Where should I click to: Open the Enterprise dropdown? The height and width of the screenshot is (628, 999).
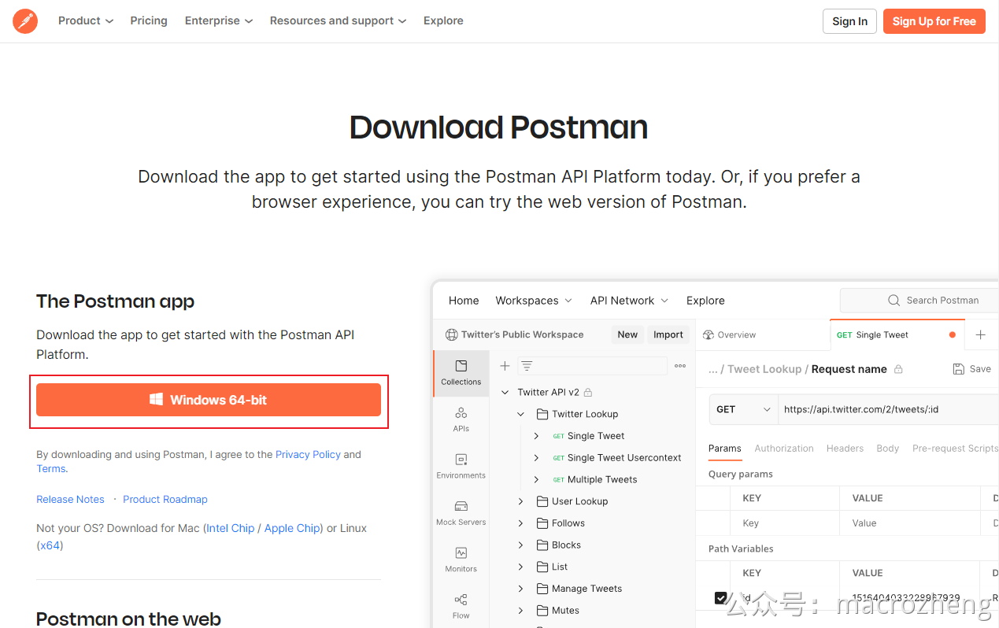[x=219, y=20]
